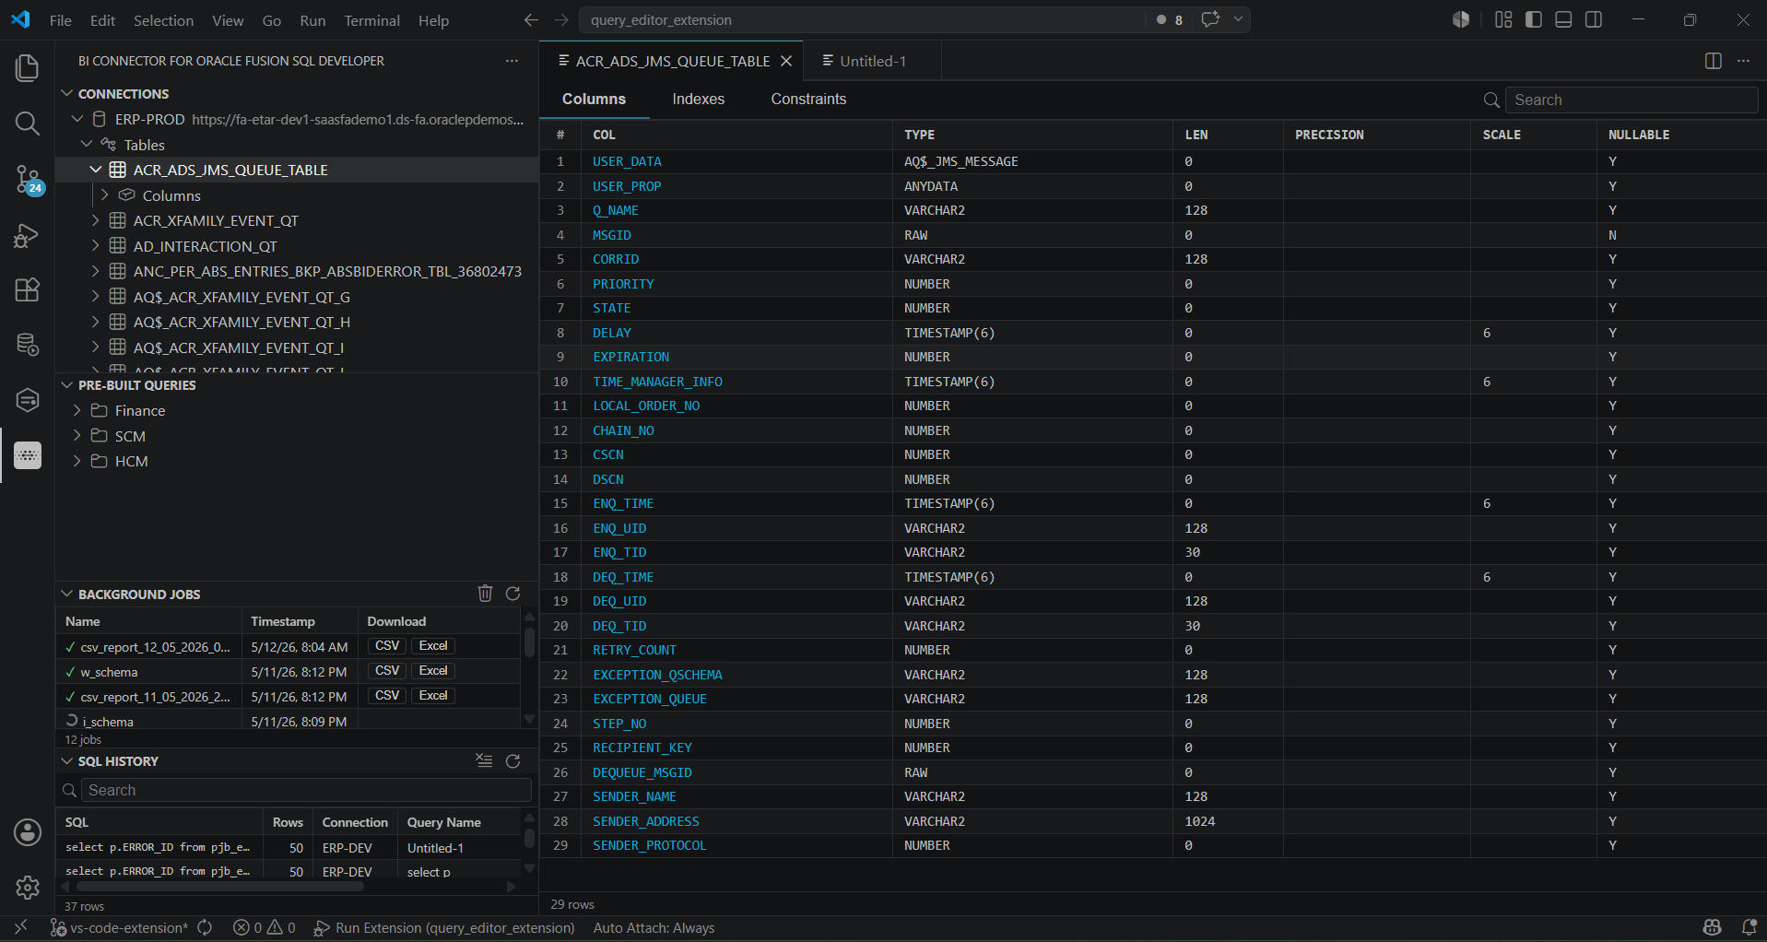Synchronize changes icon in status bar
The image size is (1767, 942).
205,927
